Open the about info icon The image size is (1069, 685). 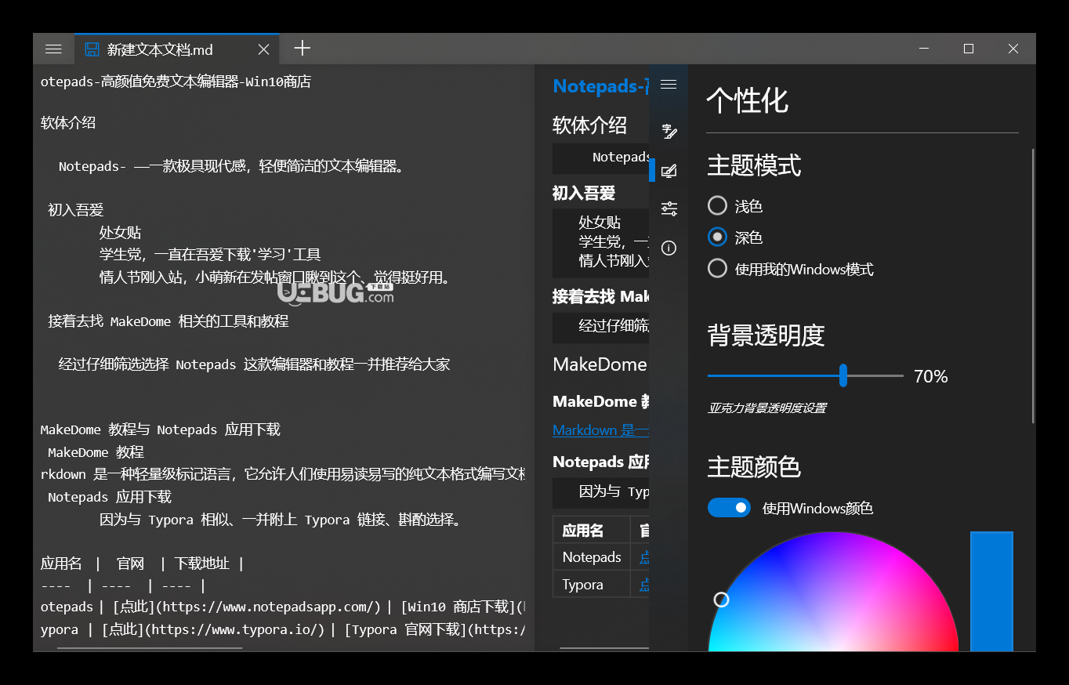(669, 248)
